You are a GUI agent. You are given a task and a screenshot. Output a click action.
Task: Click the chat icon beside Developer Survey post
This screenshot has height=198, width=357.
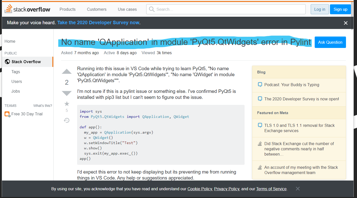(260, 99)
